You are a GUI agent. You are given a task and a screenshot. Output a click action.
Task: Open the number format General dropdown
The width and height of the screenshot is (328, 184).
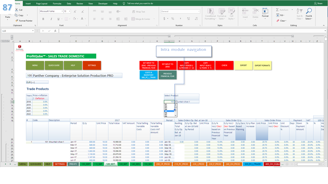[x=199, y=11]
